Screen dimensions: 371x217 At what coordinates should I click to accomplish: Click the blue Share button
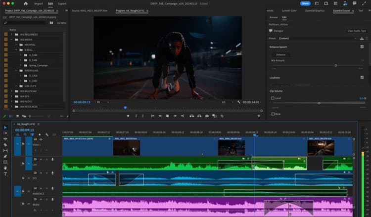[x=305, y=3]
